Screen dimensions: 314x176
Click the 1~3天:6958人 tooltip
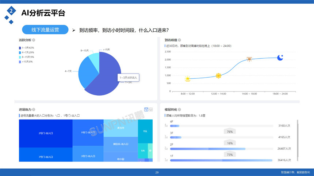[x=129, y=78]
